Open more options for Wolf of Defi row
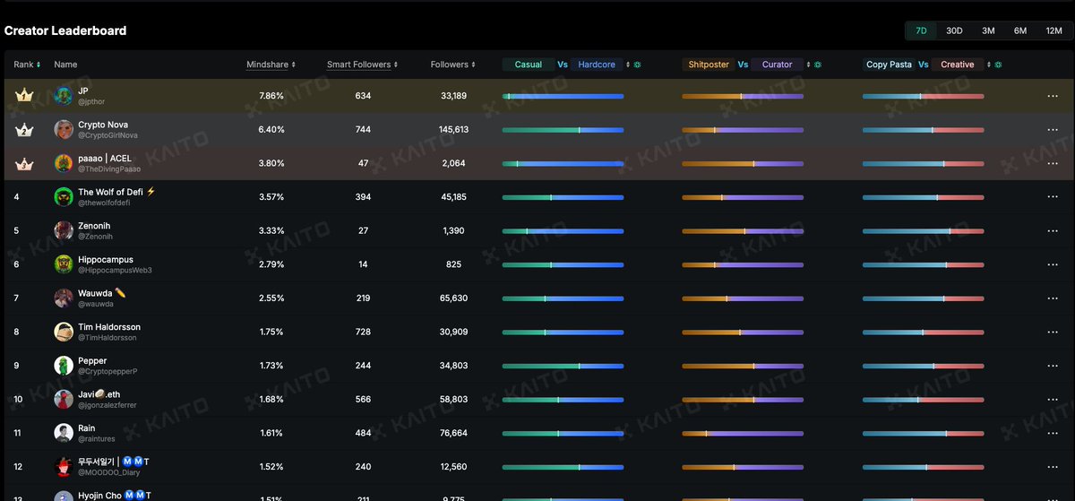1075x501 pixels. [1053, 197]
